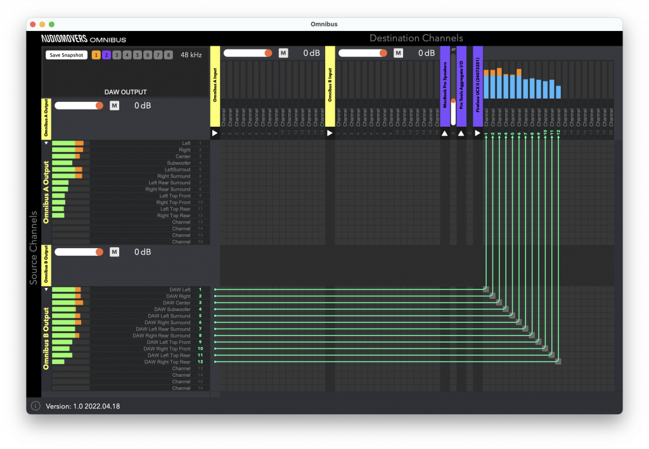
Task: Click the Pro Tools Aggregate I/O device label
Action: click(461, 86)
